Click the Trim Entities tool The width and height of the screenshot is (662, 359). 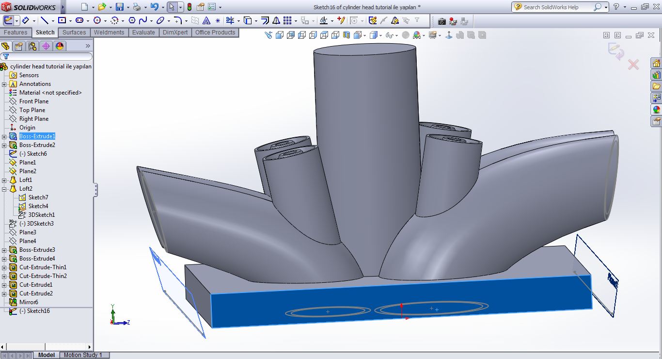pos(230,20)
